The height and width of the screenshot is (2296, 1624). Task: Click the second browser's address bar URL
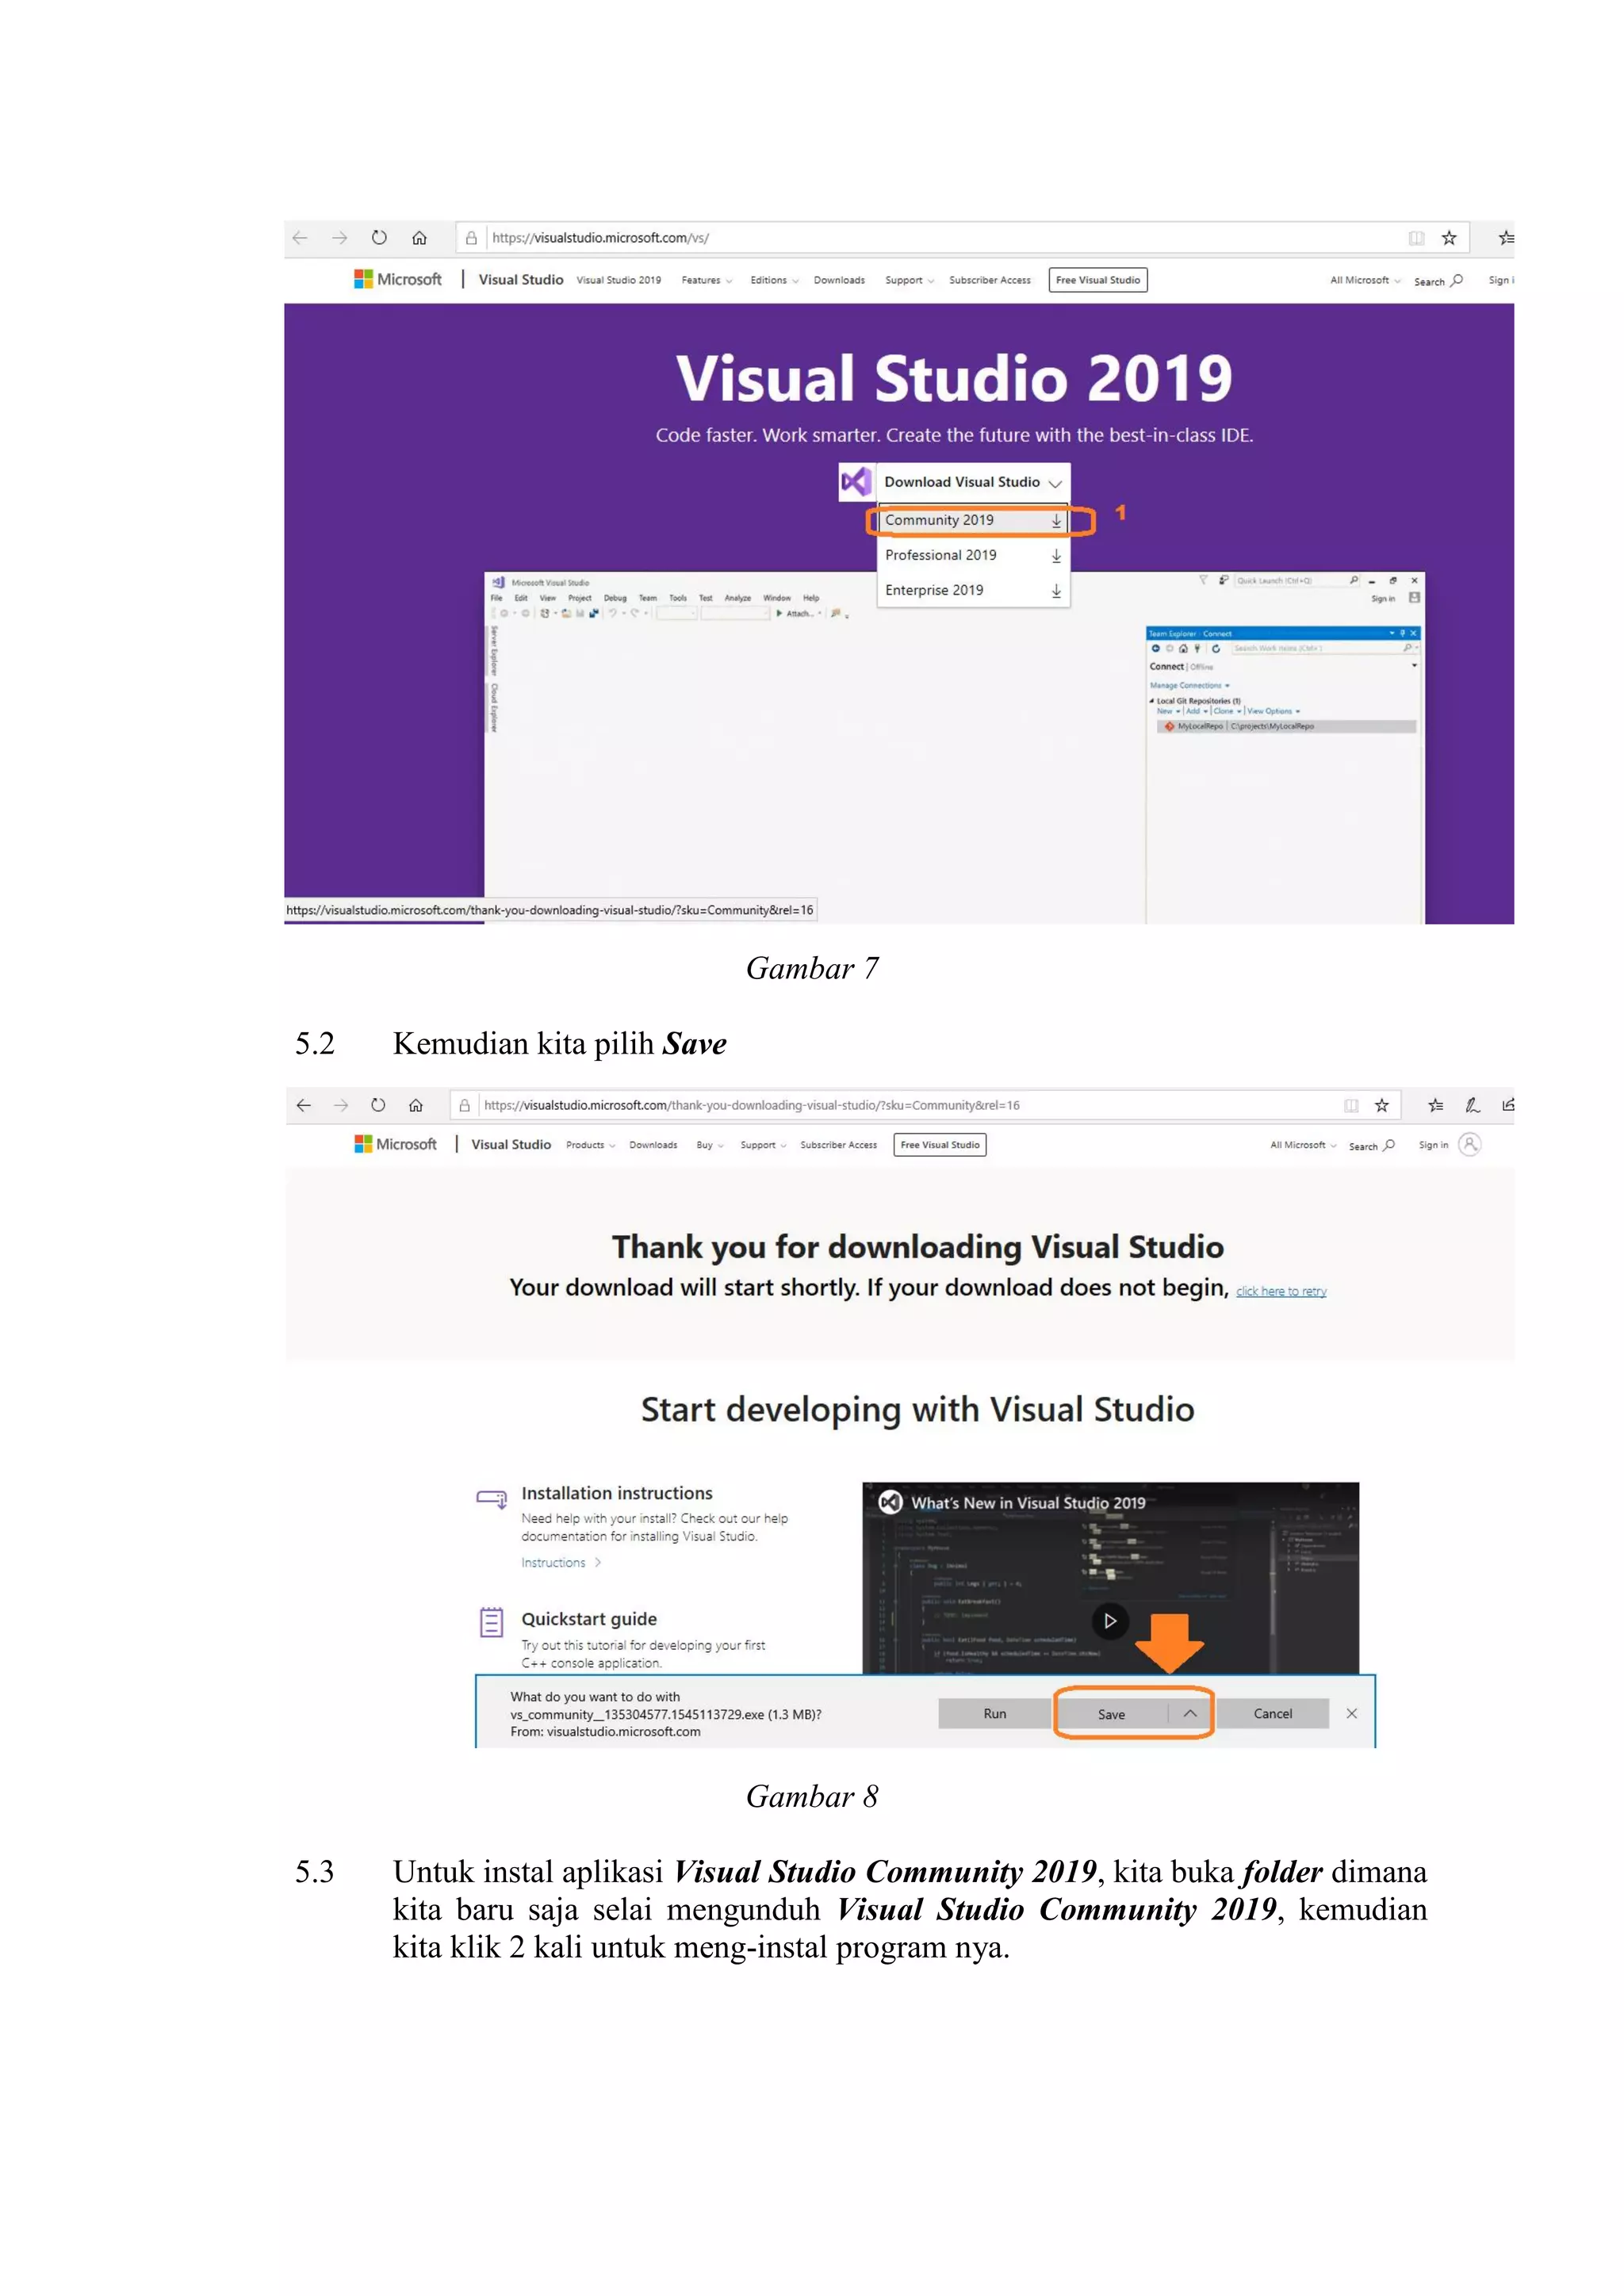752,1105
